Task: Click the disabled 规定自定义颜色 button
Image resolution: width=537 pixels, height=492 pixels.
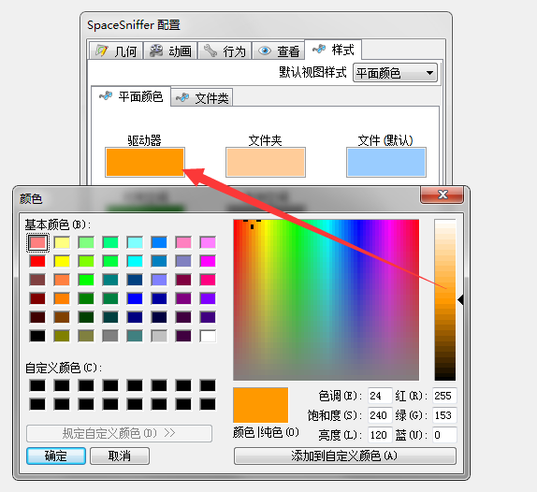Action: pos(119,433)
